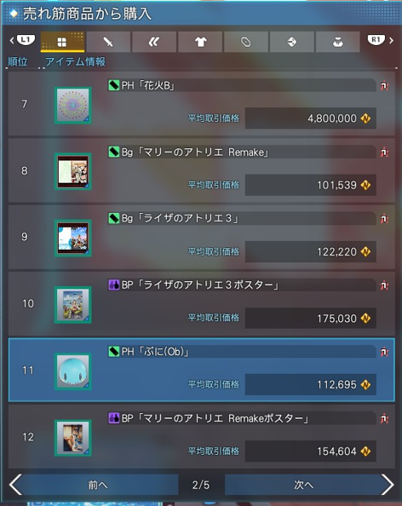The height and width of the screenshot is (506, 402).
Task: Click the shop icon beside ライザのアトリエ3 poster
Action: [384, 285]
